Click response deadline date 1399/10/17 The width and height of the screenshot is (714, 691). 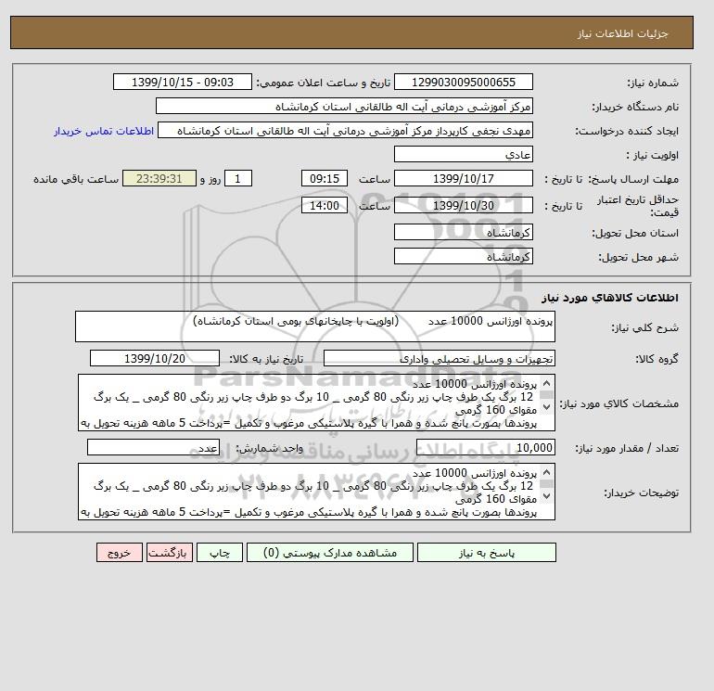463,179
